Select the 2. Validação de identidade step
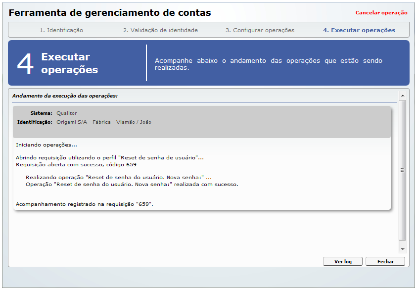417x290 pixels. (160, 30)
